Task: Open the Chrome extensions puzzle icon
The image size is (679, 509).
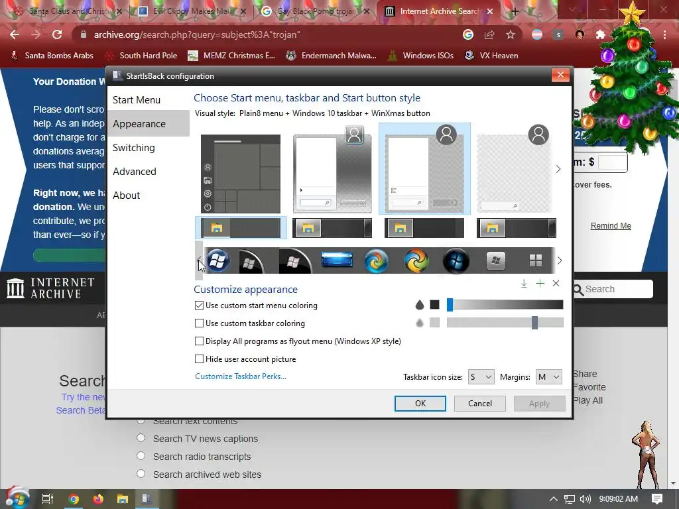Action: (600, 34)
